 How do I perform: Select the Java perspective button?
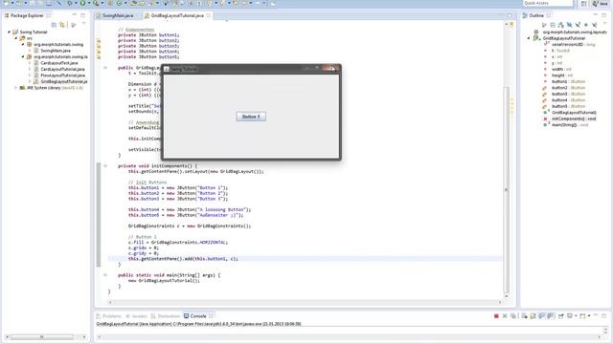(601, 4)
